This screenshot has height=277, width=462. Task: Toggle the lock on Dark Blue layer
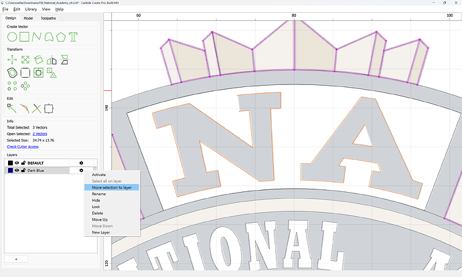pyautogui.click(x=23, y=171)
